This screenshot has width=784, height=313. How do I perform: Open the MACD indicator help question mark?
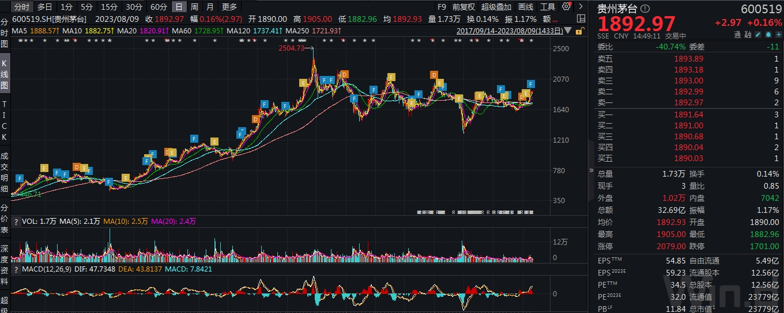coord(16,269)
